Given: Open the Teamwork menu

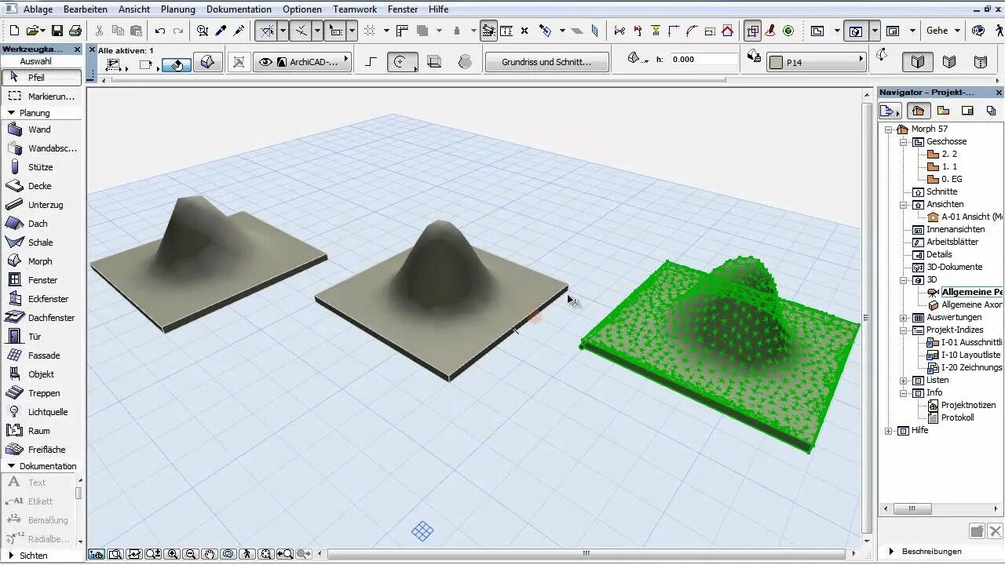Looking at the screenshot, I should tap(355, 9).
